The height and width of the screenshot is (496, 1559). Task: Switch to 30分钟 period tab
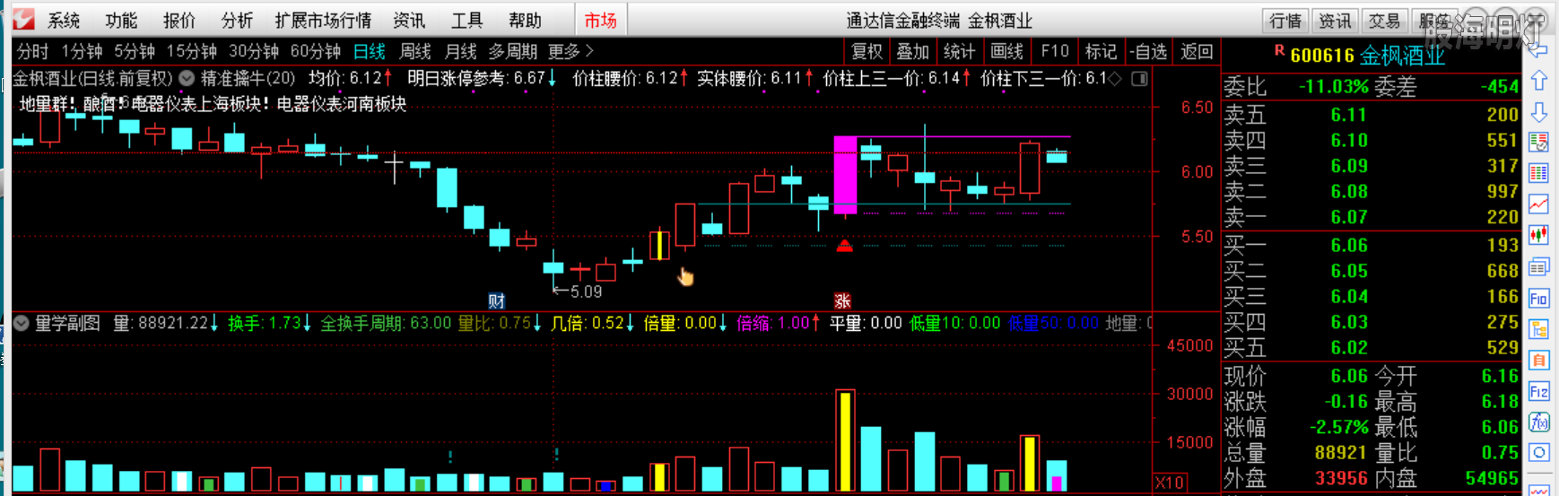(x=254, y=51)
